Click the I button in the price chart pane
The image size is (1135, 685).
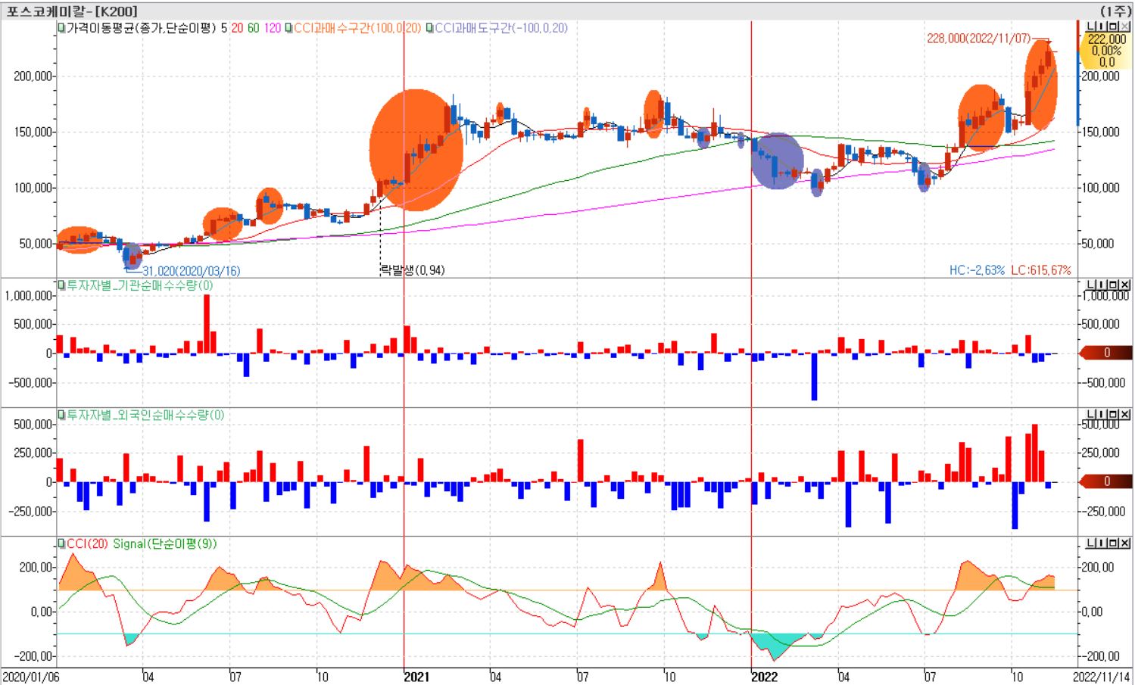pos(1102,26)
